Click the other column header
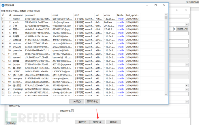 coord(110,15)
